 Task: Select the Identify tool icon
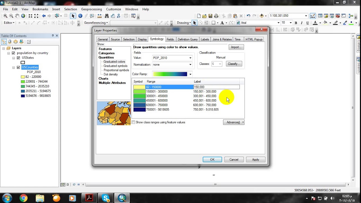[x=80, y=16]
